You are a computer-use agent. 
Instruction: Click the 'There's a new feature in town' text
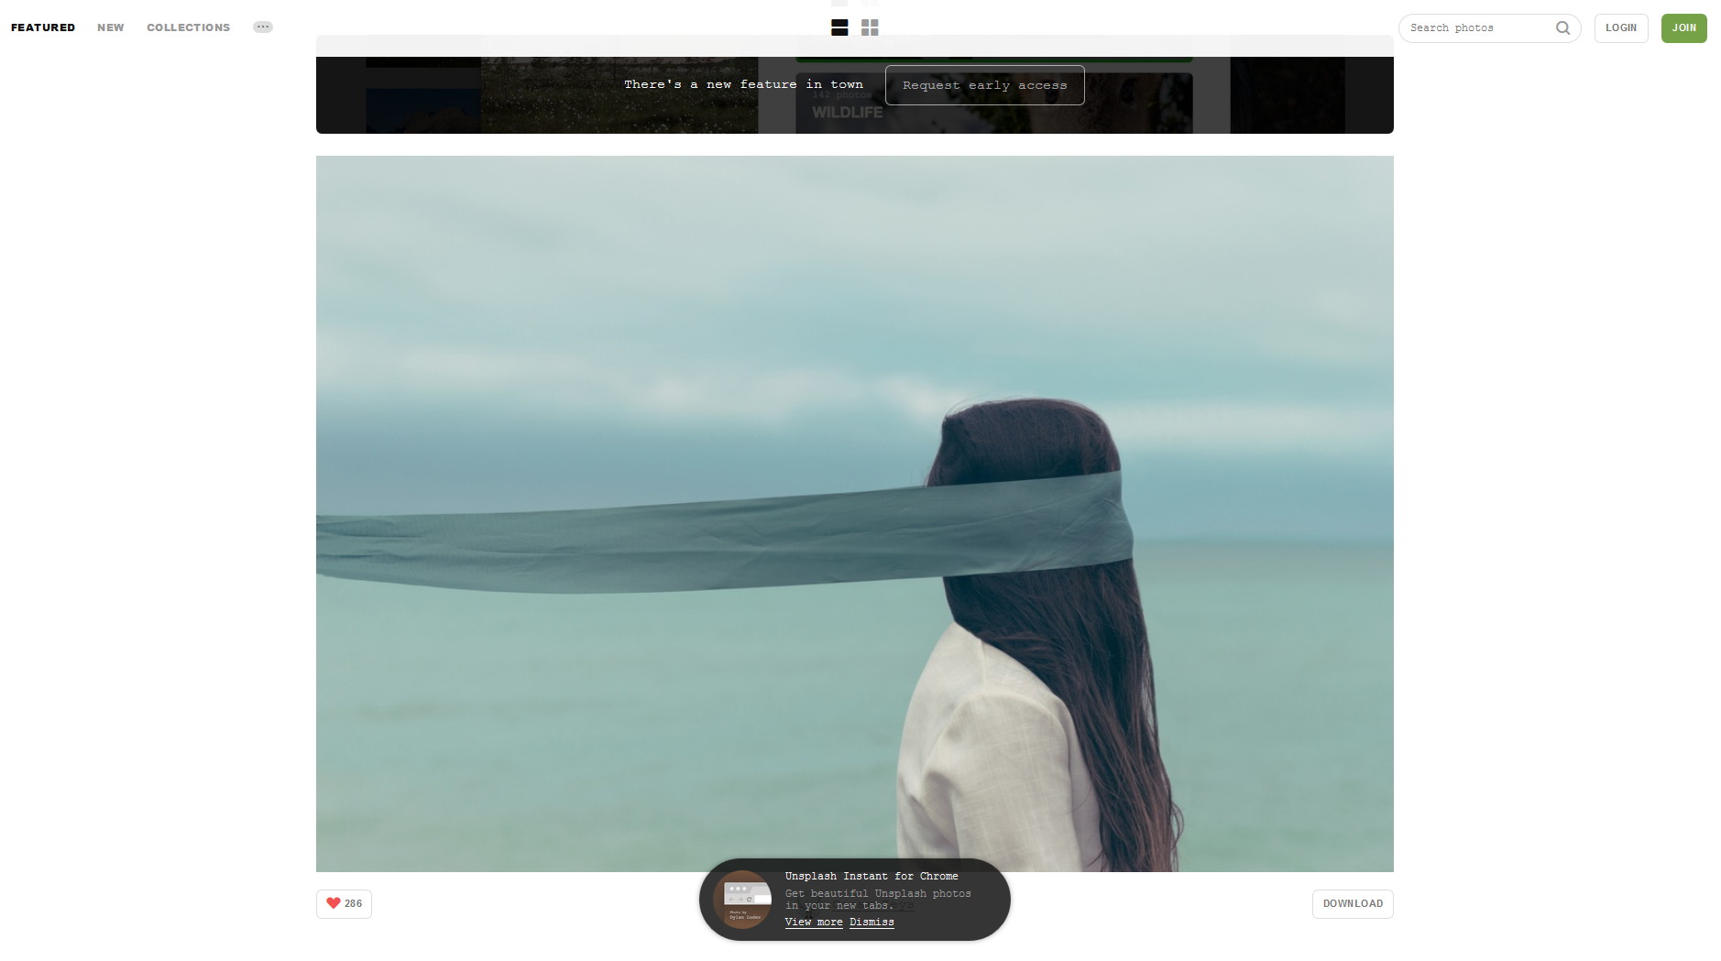click(743, 84)
